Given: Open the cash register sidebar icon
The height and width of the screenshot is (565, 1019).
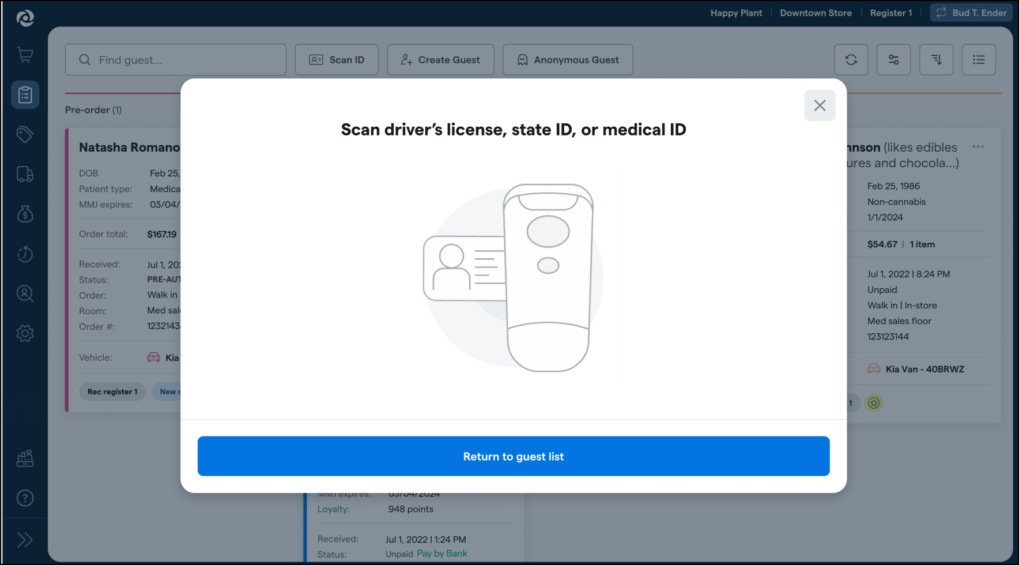Looking at the screenshot, I should (x=25, y=458).
